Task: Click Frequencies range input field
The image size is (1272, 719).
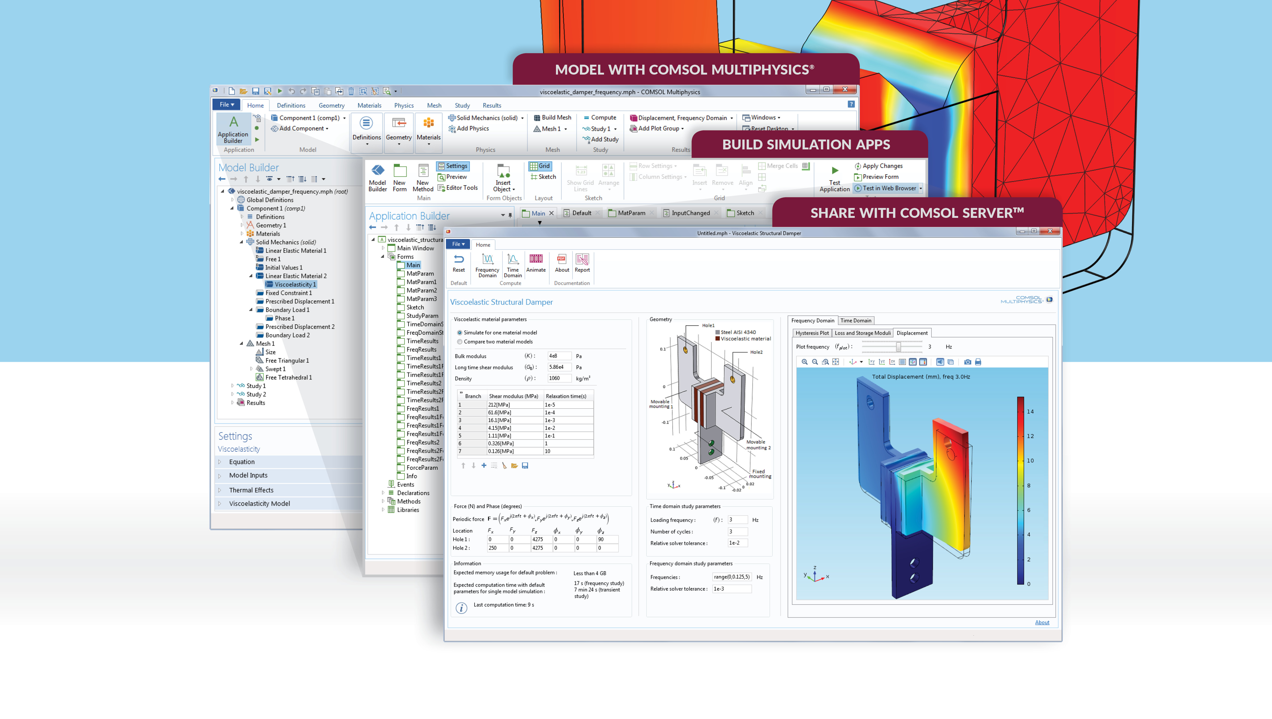Action: click(x=732, y=577)
